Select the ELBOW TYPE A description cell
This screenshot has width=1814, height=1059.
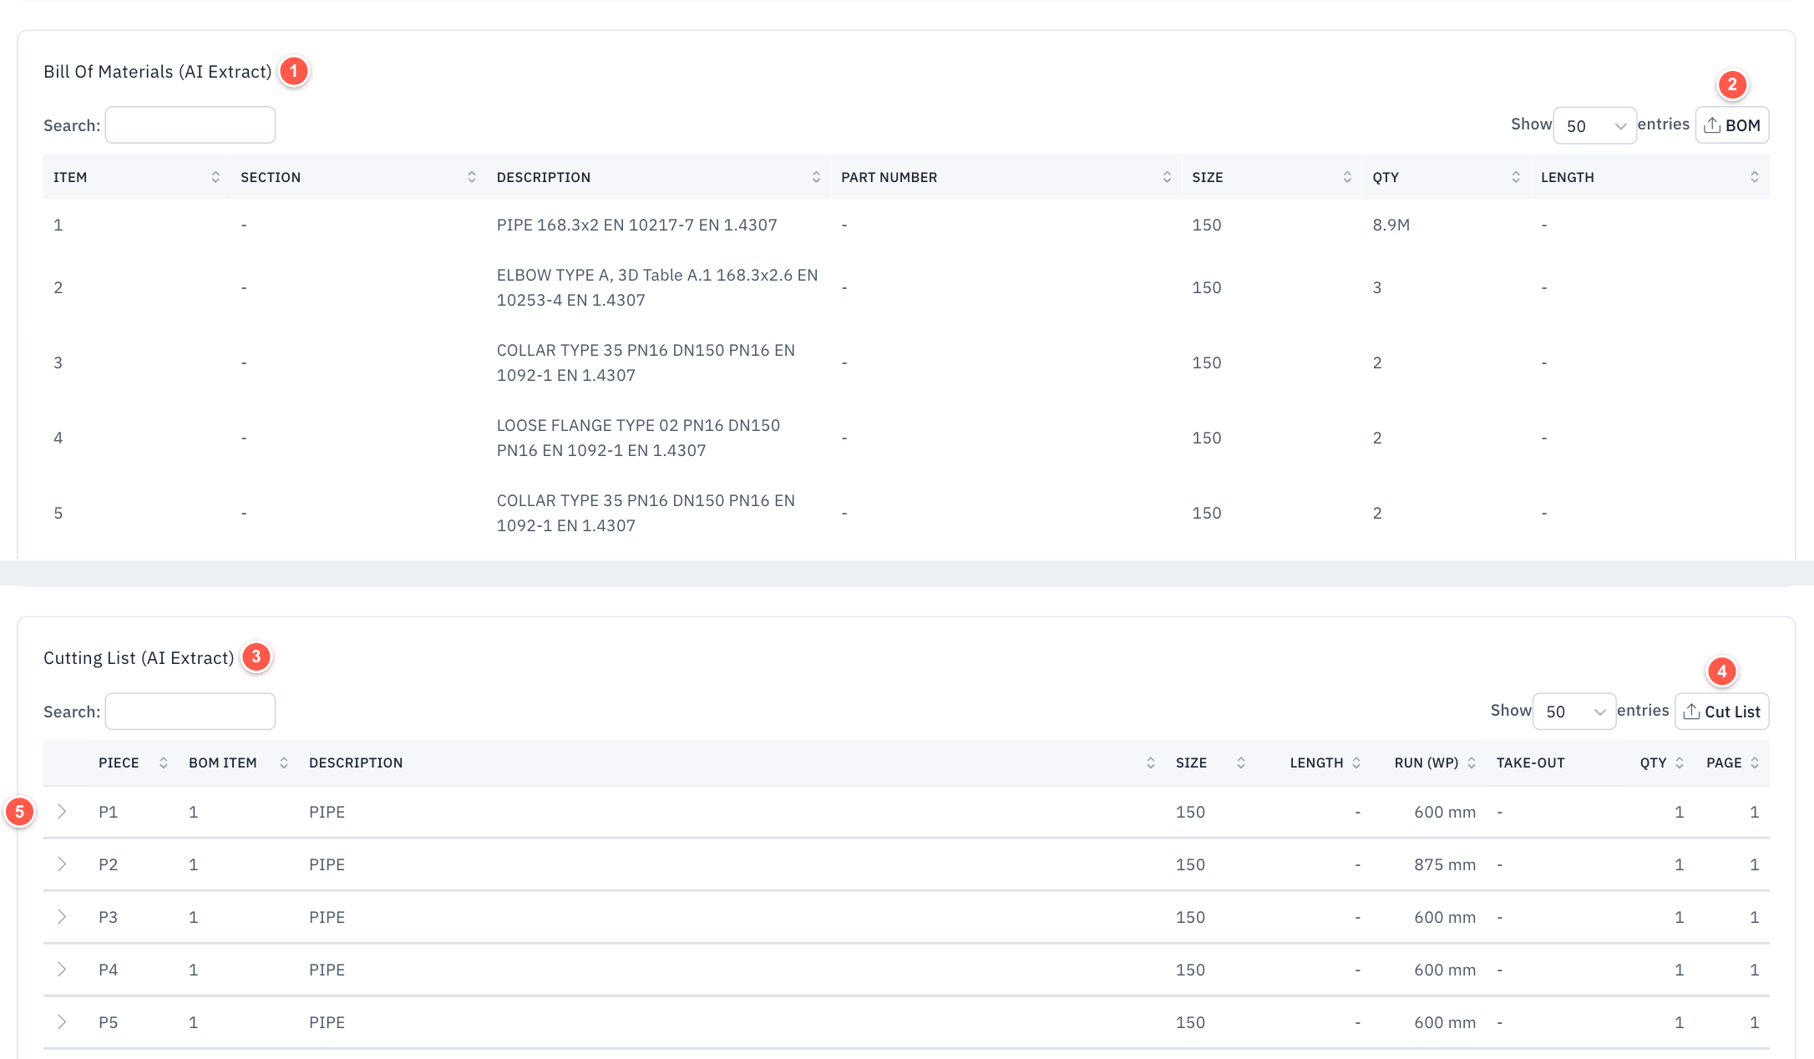(x=657, y=287)
